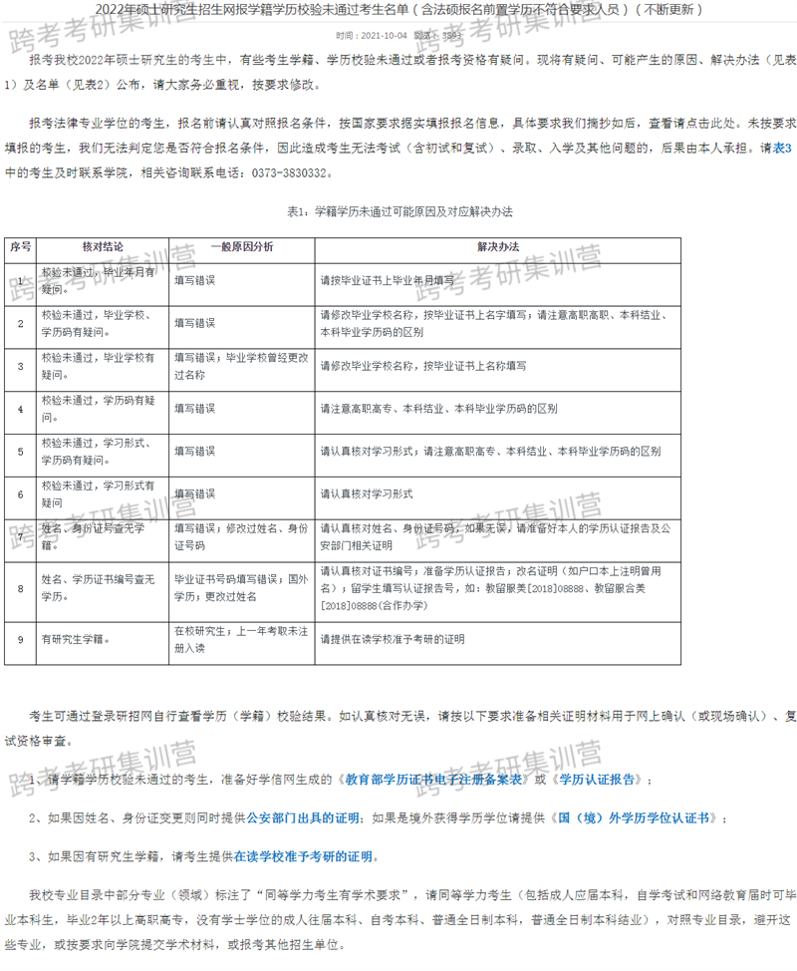Click the 核对结论 column header

tap(103, 247)
